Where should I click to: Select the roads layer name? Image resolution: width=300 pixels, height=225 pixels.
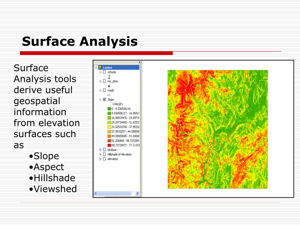coord(111,91)
